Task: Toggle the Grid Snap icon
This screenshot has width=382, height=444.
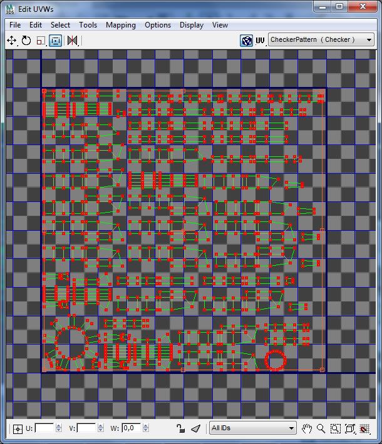Action: [x=364, y=429]
